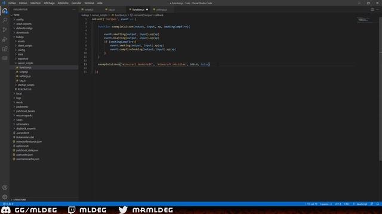The width and height of the screenshot is (382, 214).
Task: Switch to the settings.js editor tab
Action: 162,10
